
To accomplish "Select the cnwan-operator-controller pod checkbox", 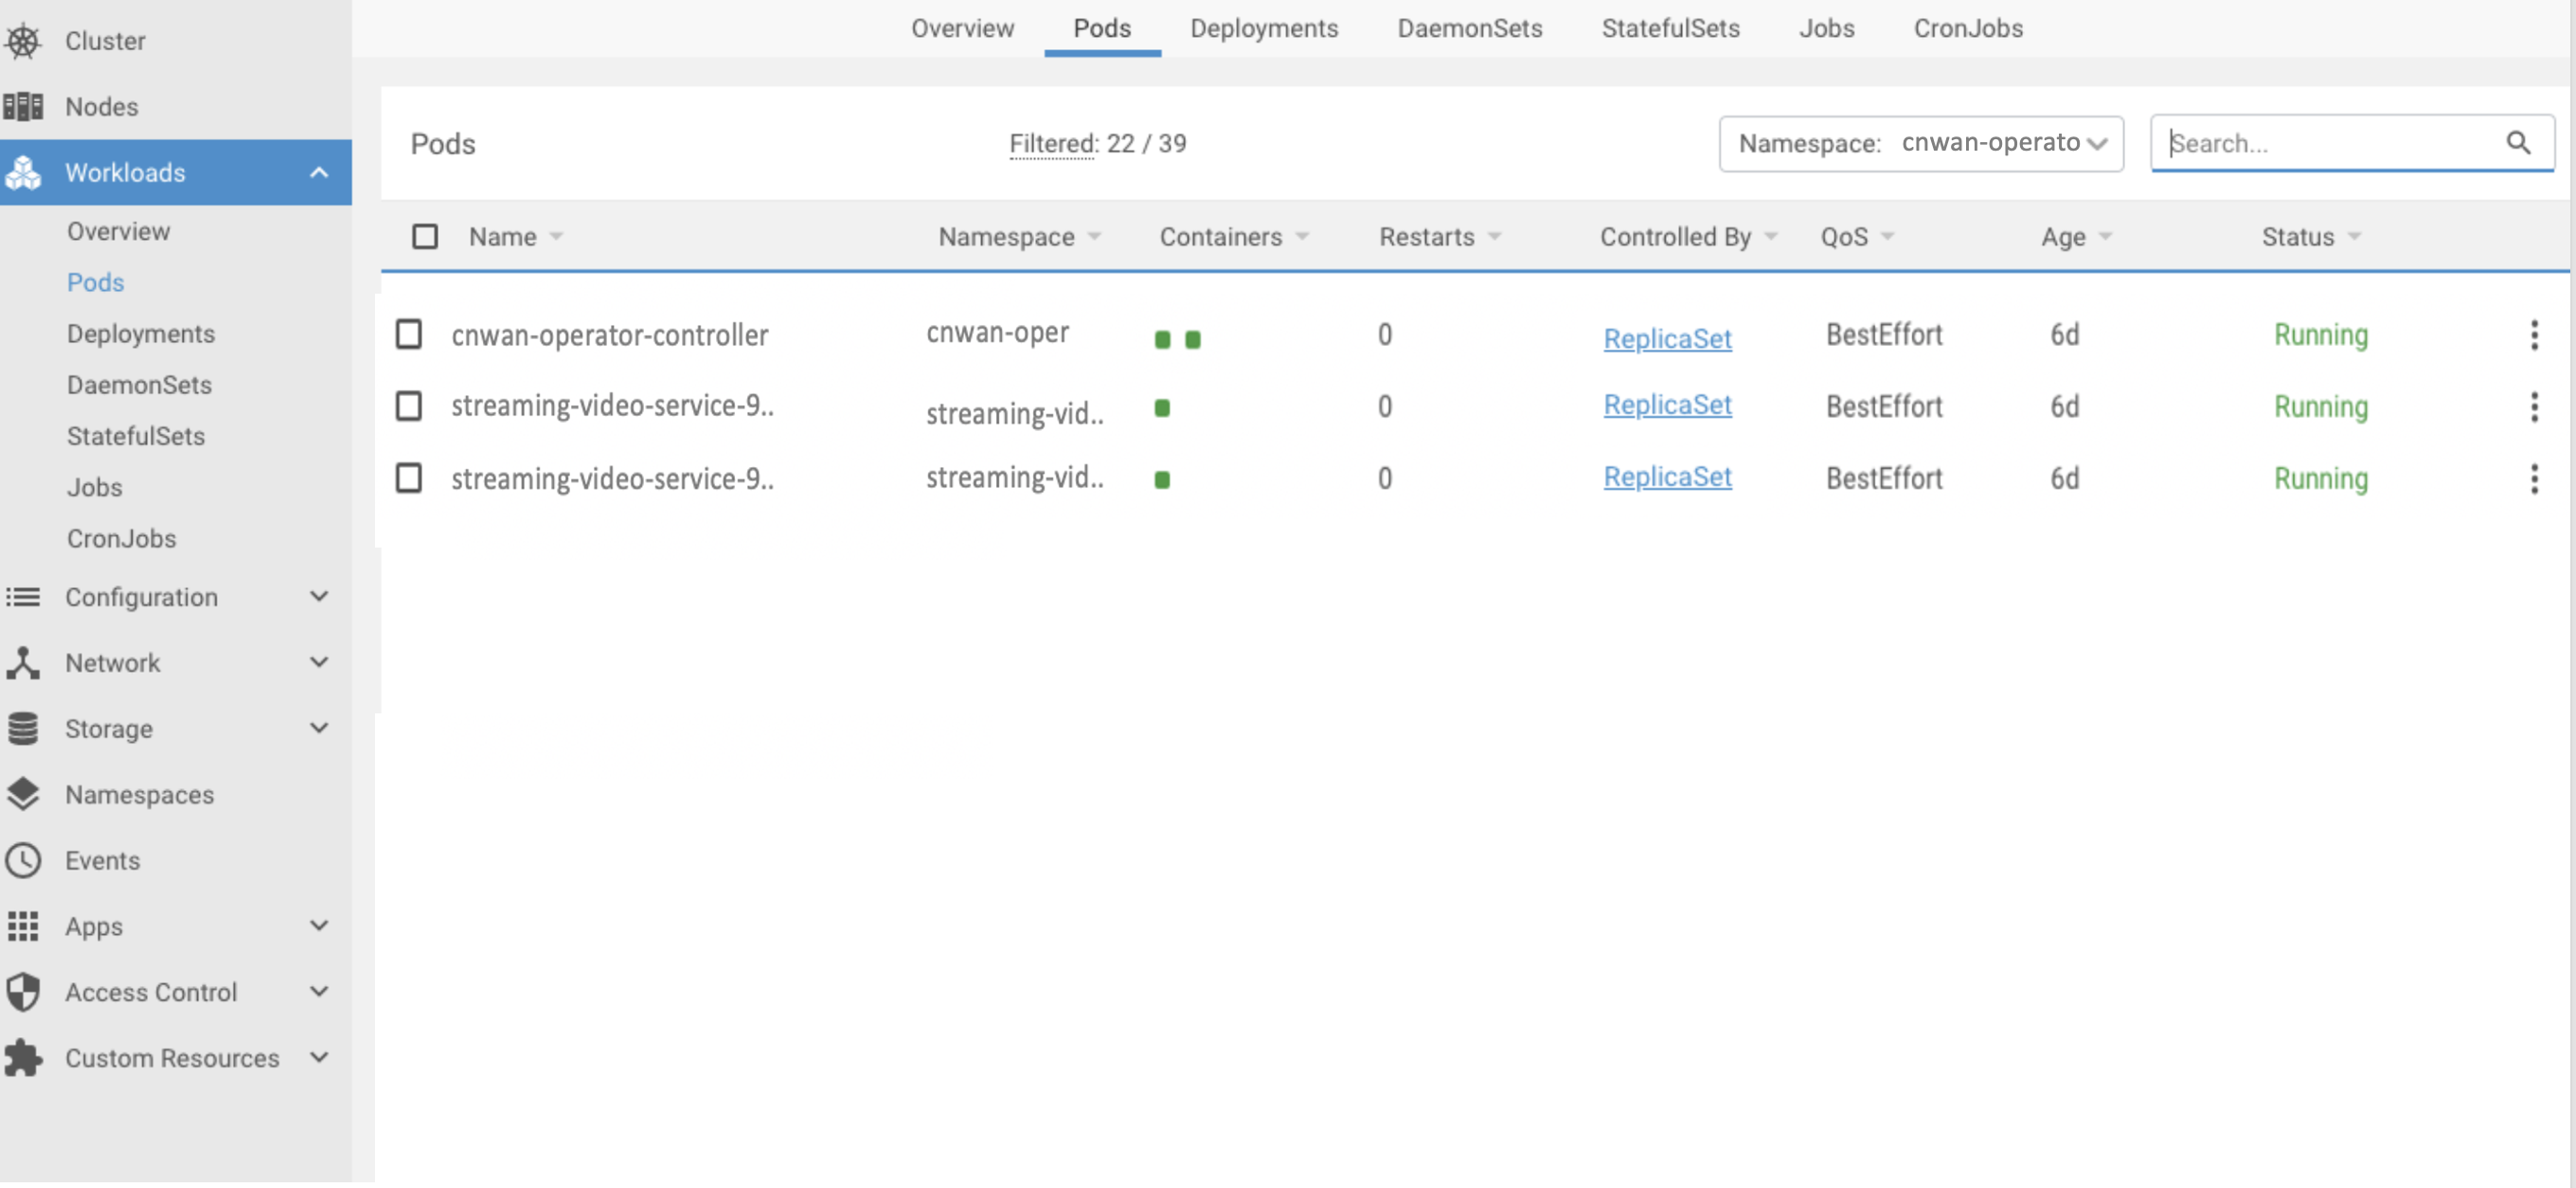I will [408, 335].
